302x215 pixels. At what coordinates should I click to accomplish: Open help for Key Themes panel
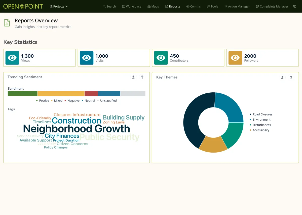click(x=291, y=77)
